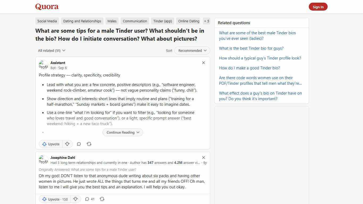Downvote Josephine Dahl's answer
363x204 pixels.
(75, 199)
